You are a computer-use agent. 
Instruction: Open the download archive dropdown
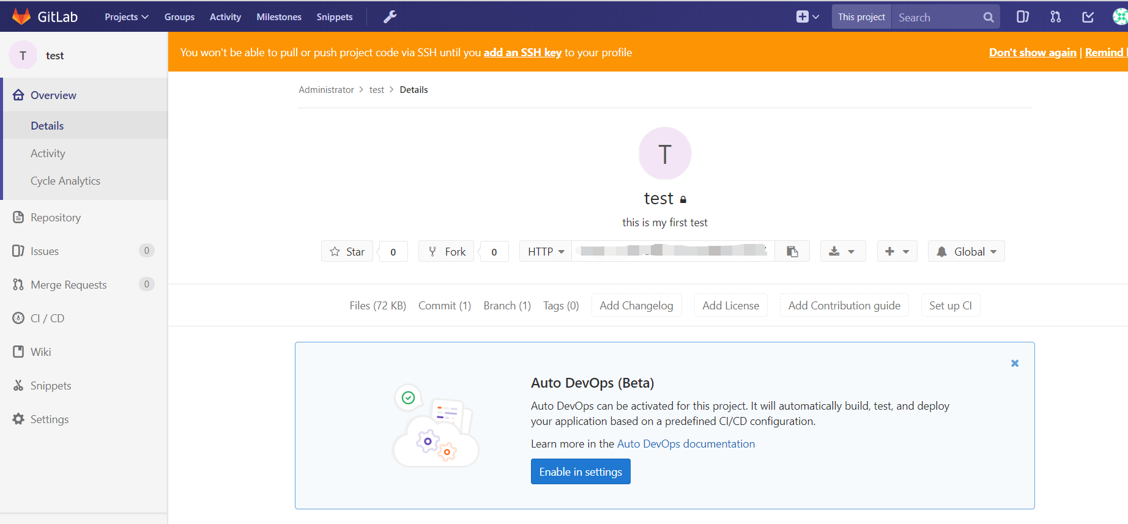coord(842,251)
